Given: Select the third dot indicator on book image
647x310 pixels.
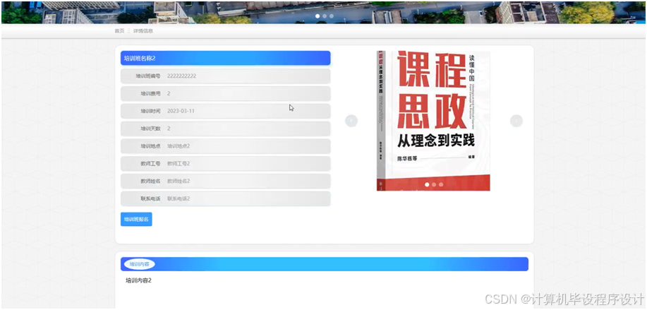Looking at the screenshot, I should click(441, 184).
